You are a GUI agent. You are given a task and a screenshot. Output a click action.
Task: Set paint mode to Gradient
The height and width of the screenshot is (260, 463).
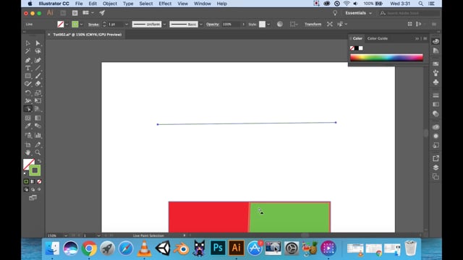[33, 181]
